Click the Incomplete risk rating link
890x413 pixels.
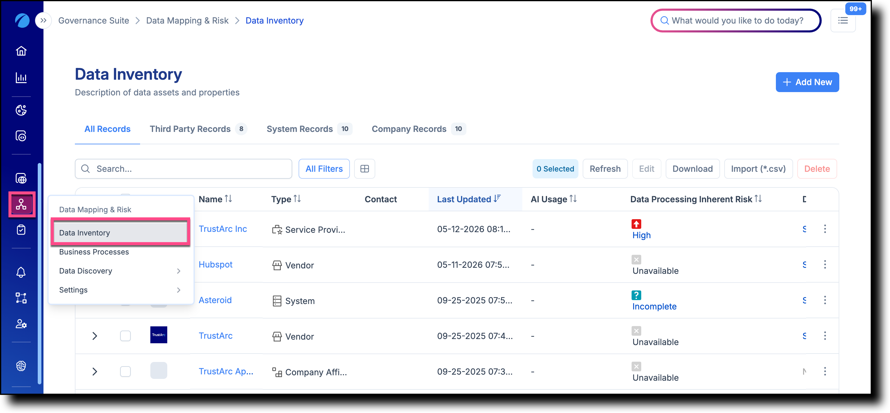click(x=655, y=306)
